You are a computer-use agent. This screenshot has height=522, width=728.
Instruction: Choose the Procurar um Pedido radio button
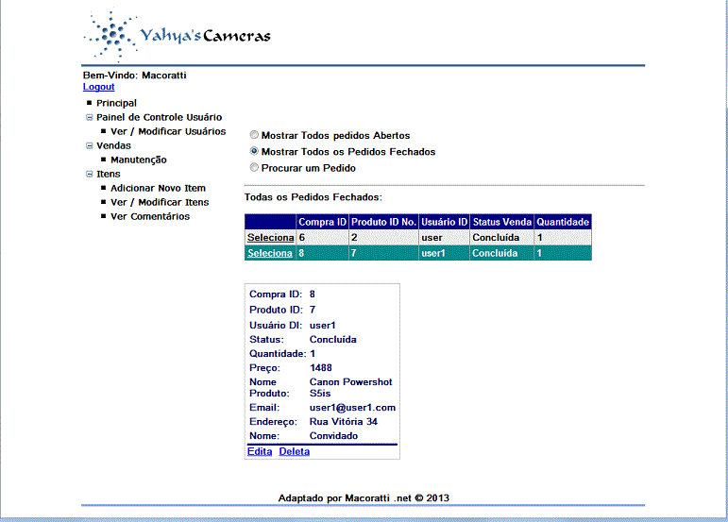[x=254, y=168]
